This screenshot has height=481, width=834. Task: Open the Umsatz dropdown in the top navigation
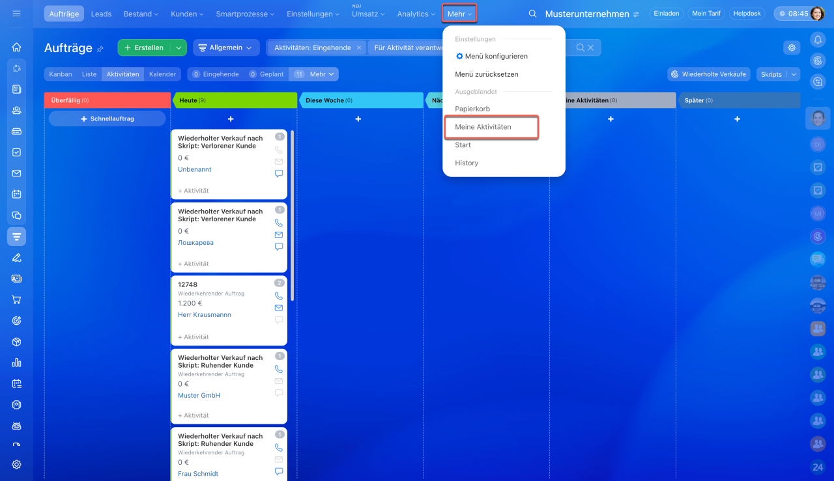click(368, 14)
